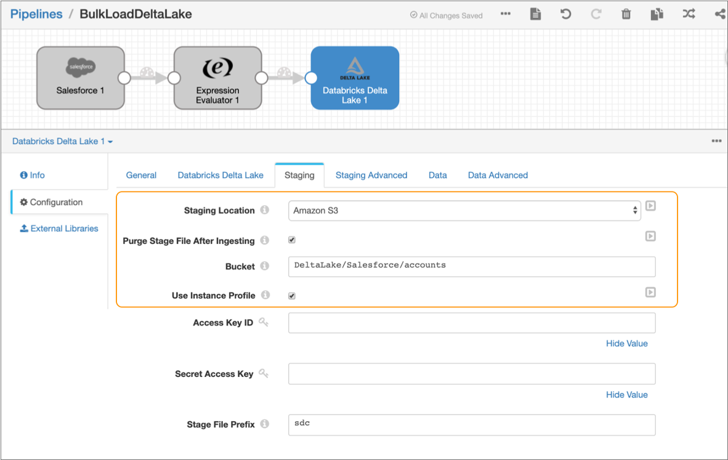728x460 pixels.
Task: Click the undo arrow icon in toolbar
Action: tap(565, 14)
